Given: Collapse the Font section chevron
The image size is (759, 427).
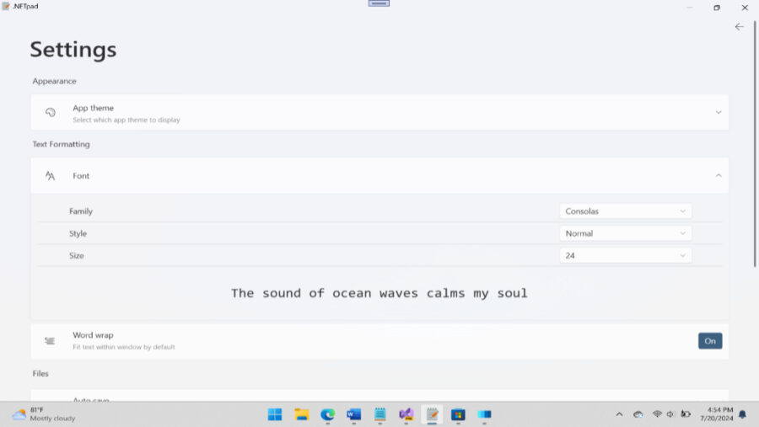Looking at the screenshot, I should click(x=718, y=176).
